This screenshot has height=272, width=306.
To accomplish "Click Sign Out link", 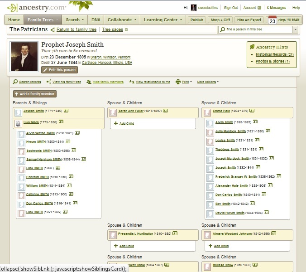I will click(231, 8).
